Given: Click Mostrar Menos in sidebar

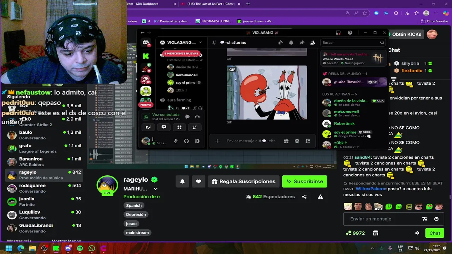Looking at the screenshot, I should click(66, 241).
